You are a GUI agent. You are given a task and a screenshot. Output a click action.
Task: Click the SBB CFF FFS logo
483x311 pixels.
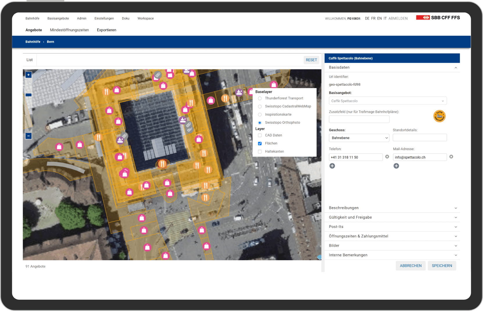pos(438,18)
